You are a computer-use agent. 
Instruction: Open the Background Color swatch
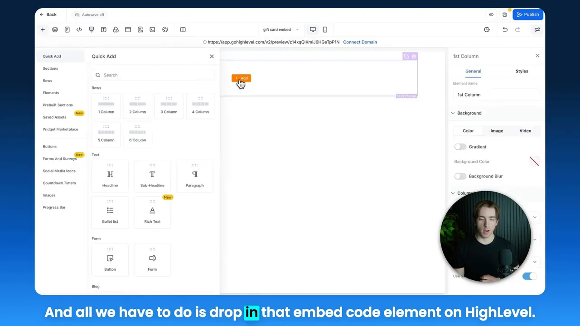(534, 161)
